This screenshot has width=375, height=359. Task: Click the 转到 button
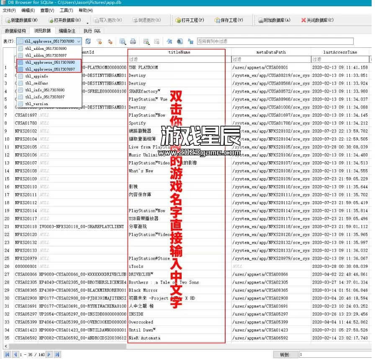[x=285, y=354]
